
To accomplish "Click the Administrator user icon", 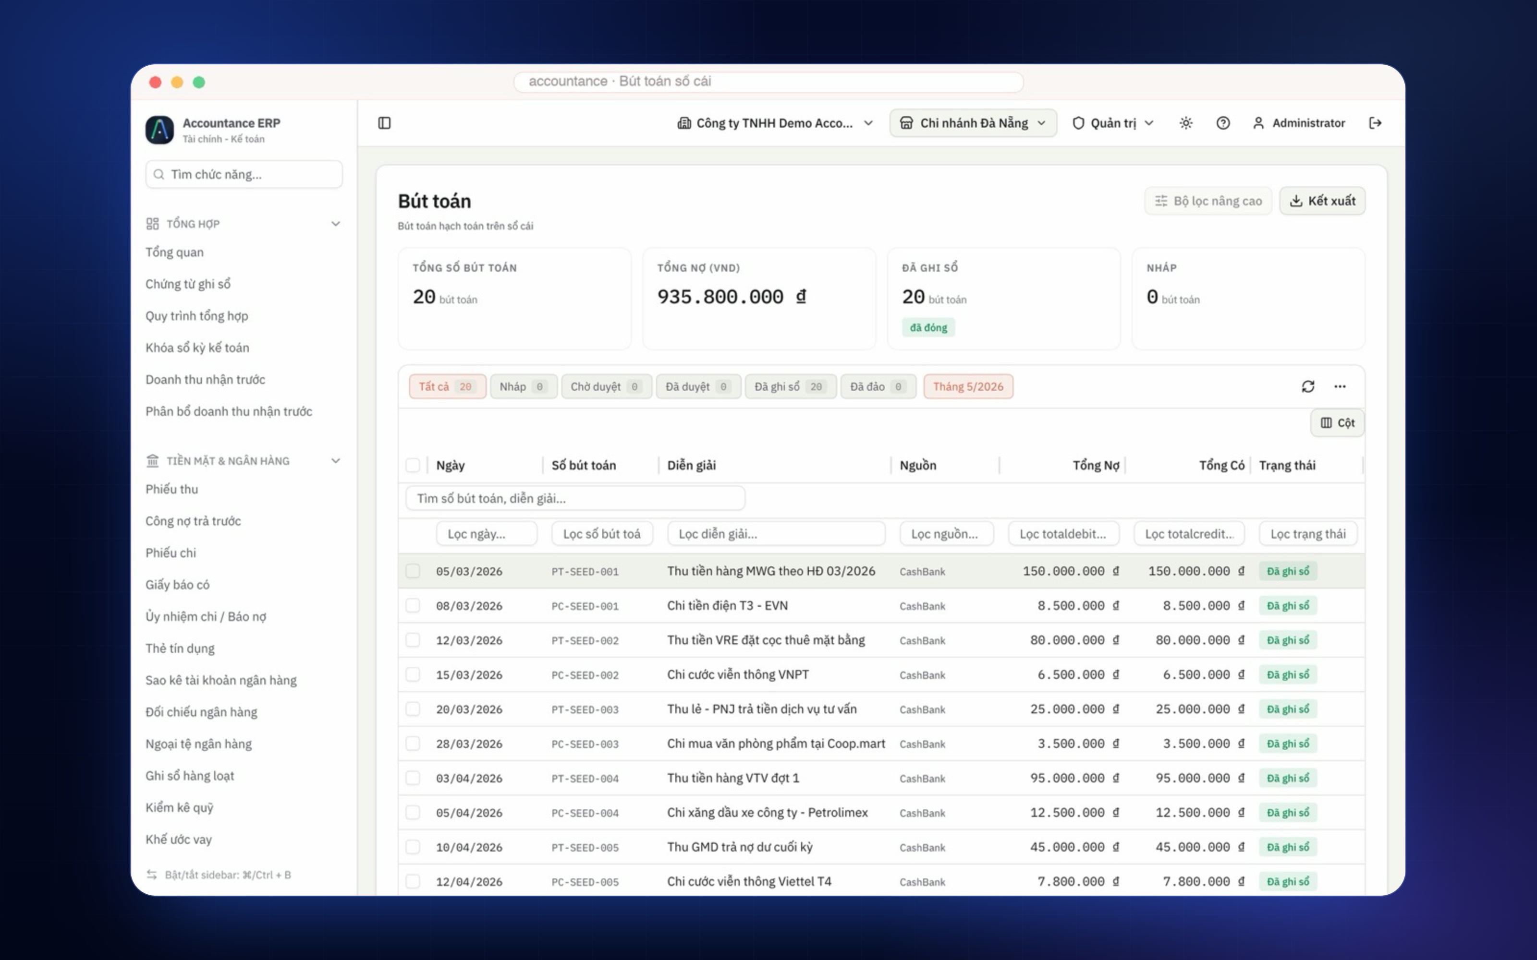I will (1258, 122).
